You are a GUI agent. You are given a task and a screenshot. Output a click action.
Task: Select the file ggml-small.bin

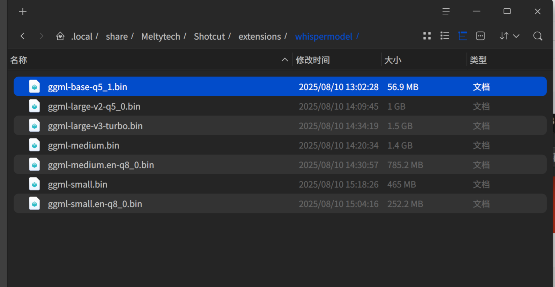[280, 184]
